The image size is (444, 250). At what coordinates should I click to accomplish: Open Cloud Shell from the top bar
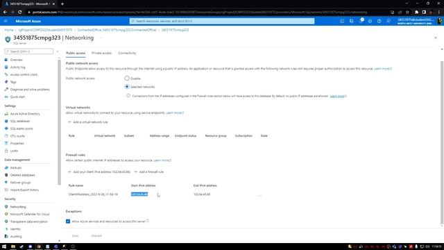(x=342, y=22)
